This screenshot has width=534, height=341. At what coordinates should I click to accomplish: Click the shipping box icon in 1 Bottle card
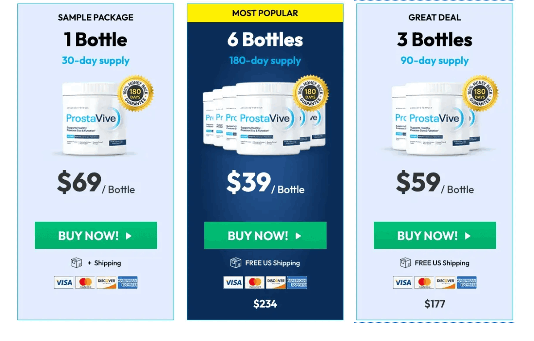pyautogui.click(x=76, y=263)
